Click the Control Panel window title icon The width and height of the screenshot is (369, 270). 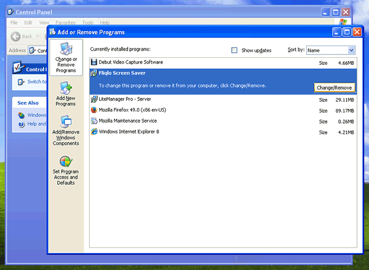pos(10,12)
